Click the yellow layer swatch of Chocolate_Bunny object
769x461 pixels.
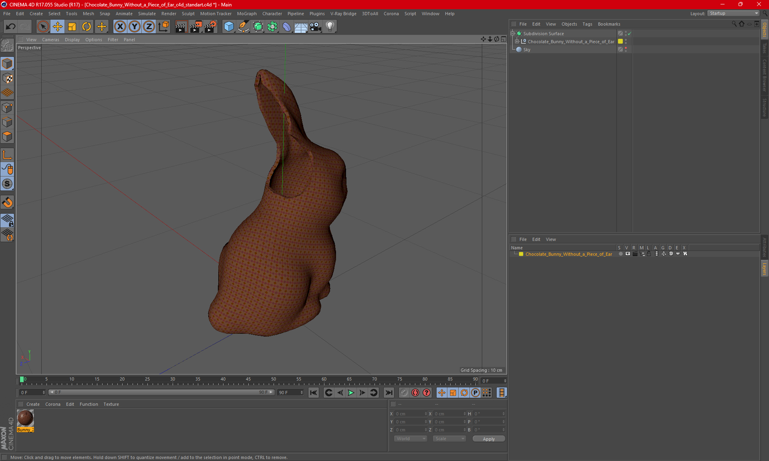(x=620, y=42)
